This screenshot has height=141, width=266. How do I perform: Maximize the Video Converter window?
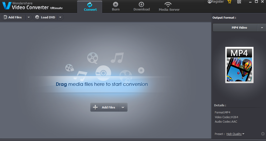pos(256,2)
